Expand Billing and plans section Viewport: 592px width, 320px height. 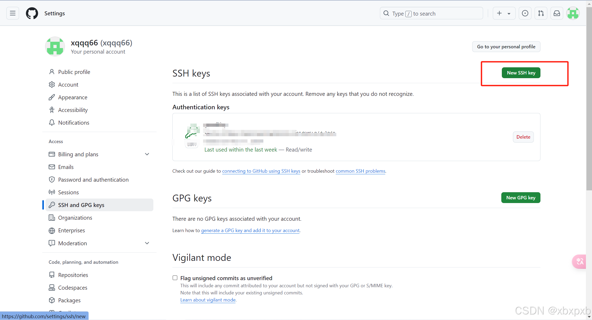(147, 154)
